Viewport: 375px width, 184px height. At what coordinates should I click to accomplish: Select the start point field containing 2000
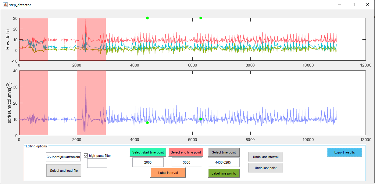pyautogui.click(x=148, y=162)
